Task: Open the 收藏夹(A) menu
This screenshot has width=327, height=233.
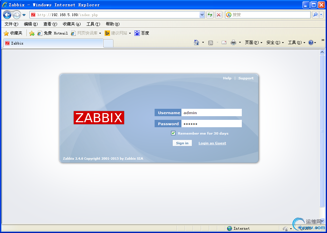Action: [x=72, y=24]
